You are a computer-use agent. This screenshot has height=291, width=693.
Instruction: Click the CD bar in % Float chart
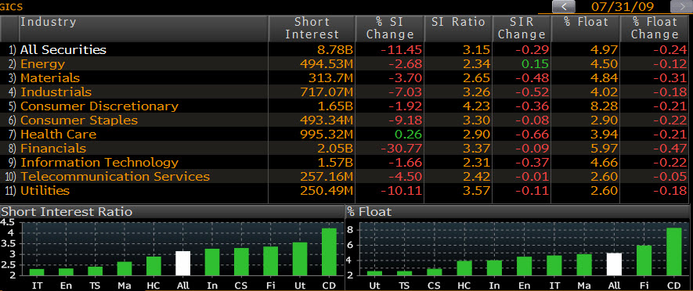click(674, 252)
